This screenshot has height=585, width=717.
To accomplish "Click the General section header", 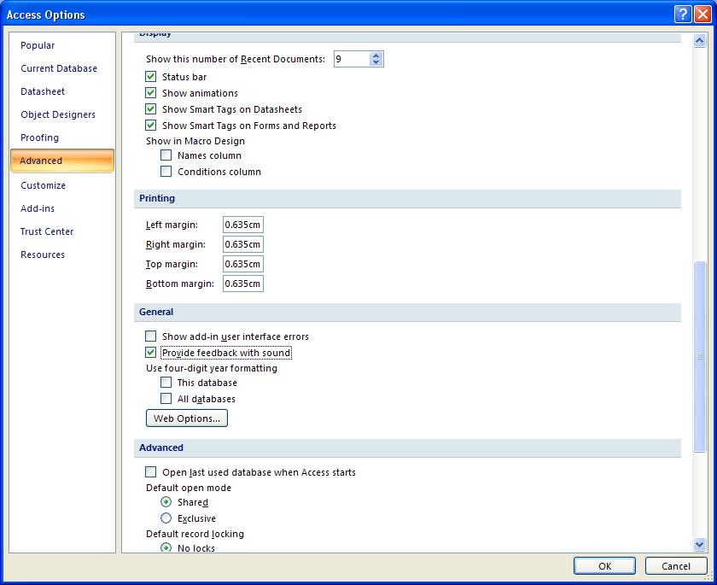I will pos(407,312).
